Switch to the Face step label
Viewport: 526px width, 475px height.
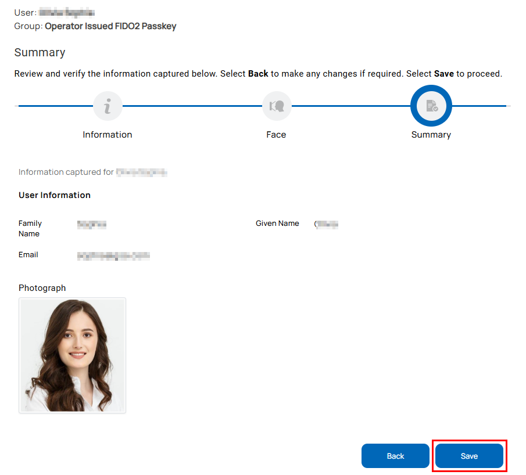tap(276, 134)
